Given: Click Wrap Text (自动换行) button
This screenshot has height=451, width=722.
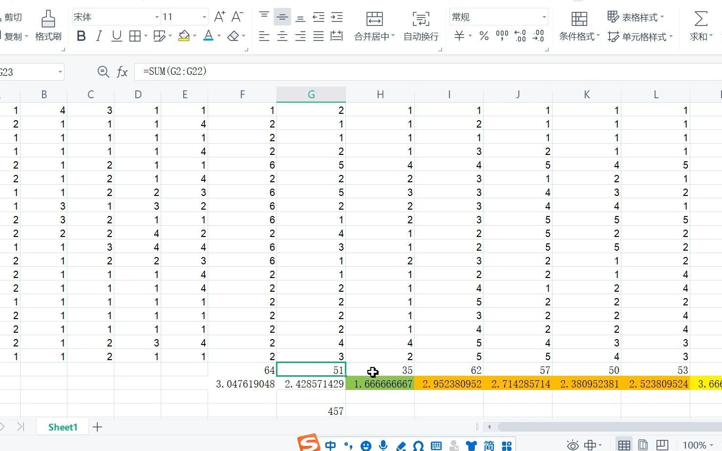Looking at the screenshot, I should click(x=421, y=26).
